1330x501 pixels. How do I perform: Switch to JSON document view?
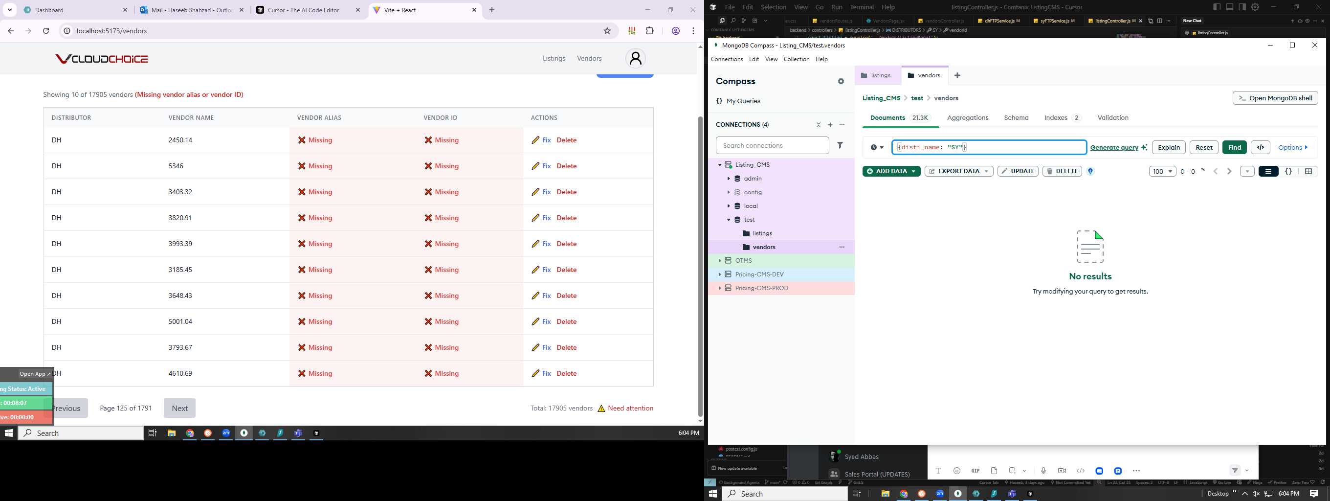tap(1288, 171)
